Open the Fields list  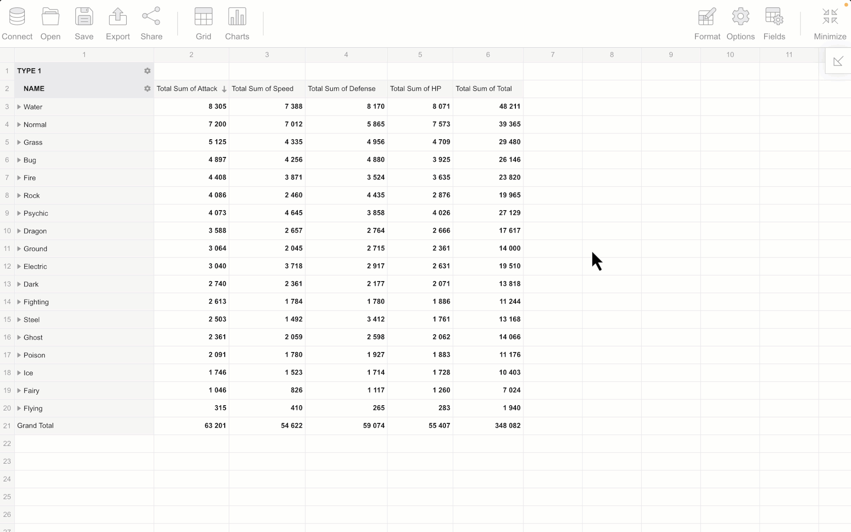coord(774,24)
